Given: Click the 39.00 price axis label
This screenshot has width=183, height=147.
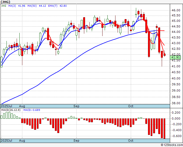Looking at the screenshot, I should coord(176,91).
